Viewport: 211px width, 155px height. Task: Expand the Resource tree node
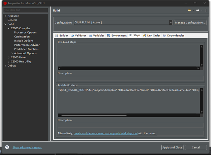pos(5,16)
